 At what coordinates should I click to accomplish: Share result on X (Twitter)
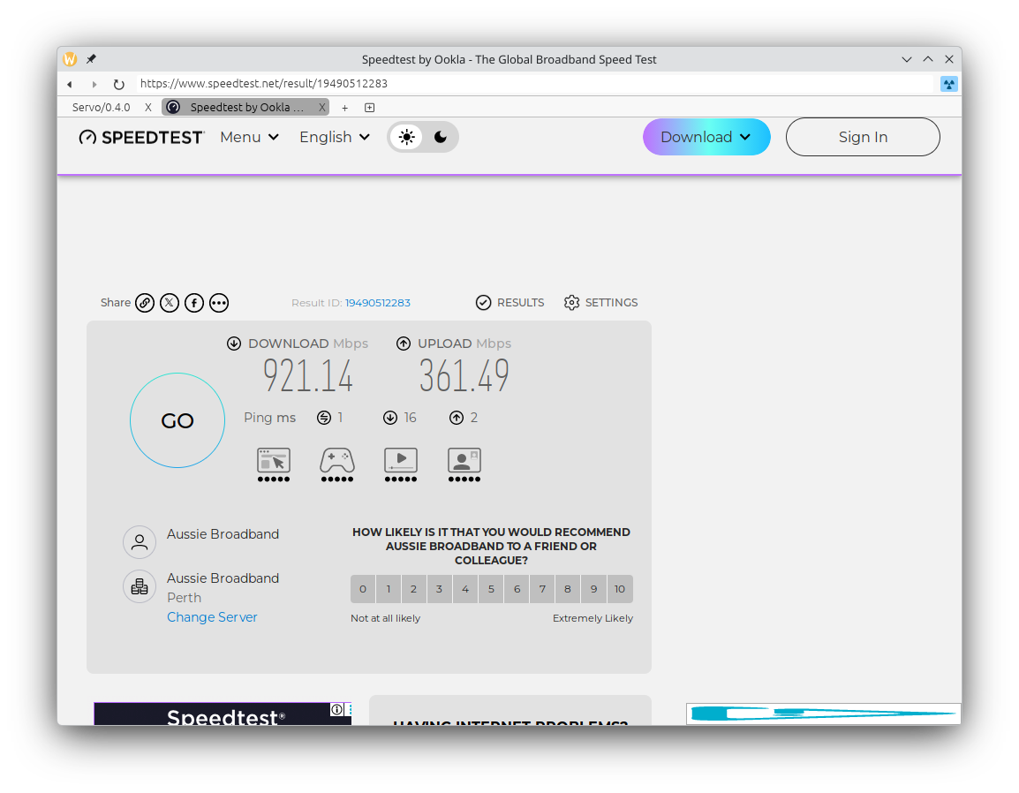(170, 303)
